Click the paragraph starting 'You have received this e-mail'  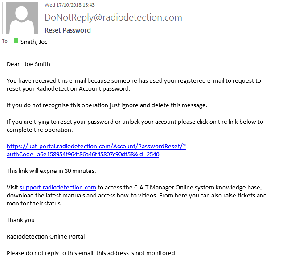click(x=134, y=84)
